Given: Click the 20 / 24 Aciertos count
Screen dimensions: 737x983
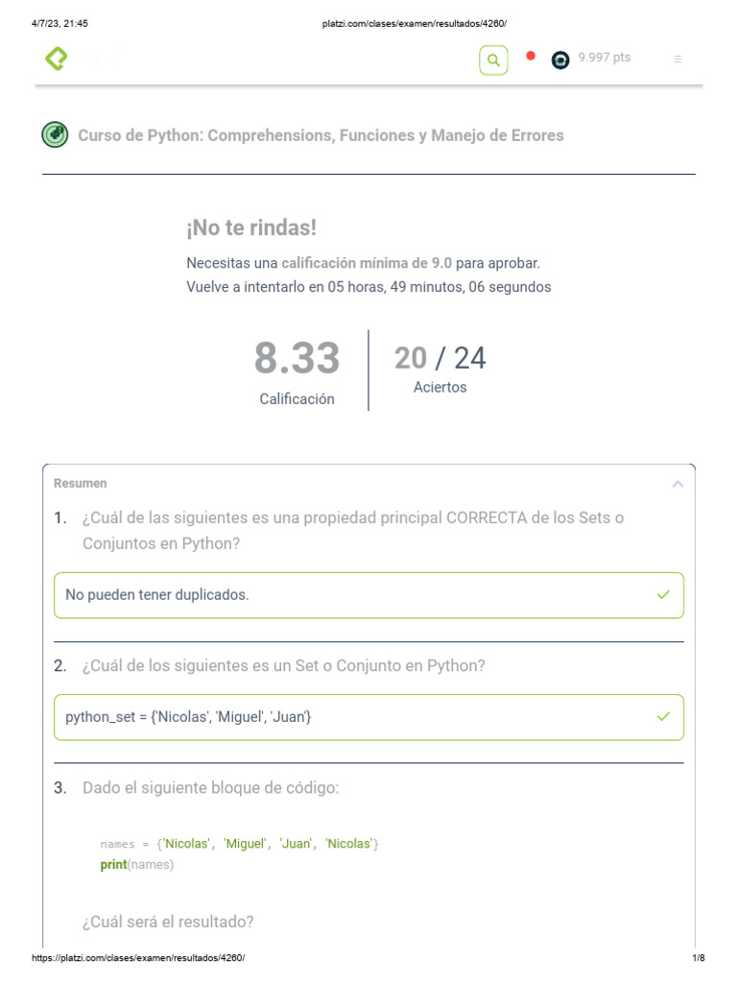Looking at the screenshot, I should [440, 369].
